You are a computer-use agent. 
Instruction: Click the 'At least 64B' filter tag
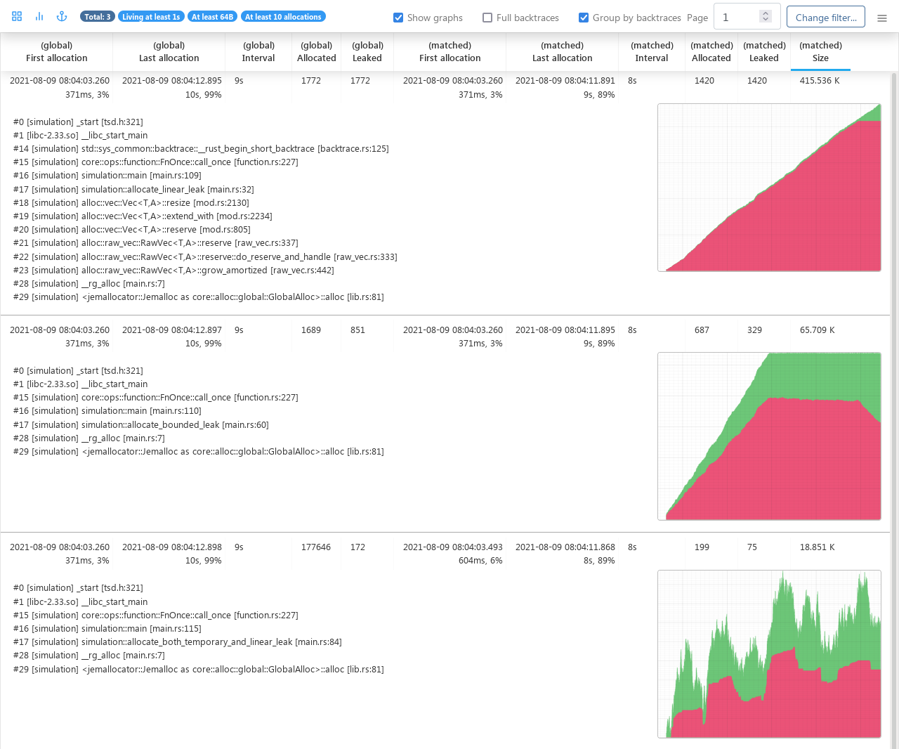(212, 17)
